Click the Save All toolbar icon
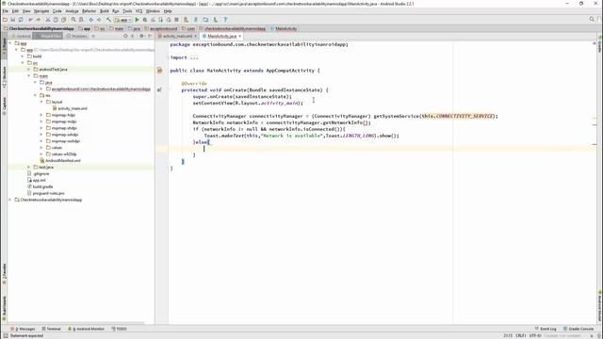603x339 pixels. [x=12, y=20]
